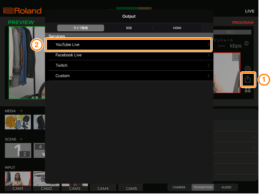Tap the LIVE button

pyautogui.click(x=250, y=11)
